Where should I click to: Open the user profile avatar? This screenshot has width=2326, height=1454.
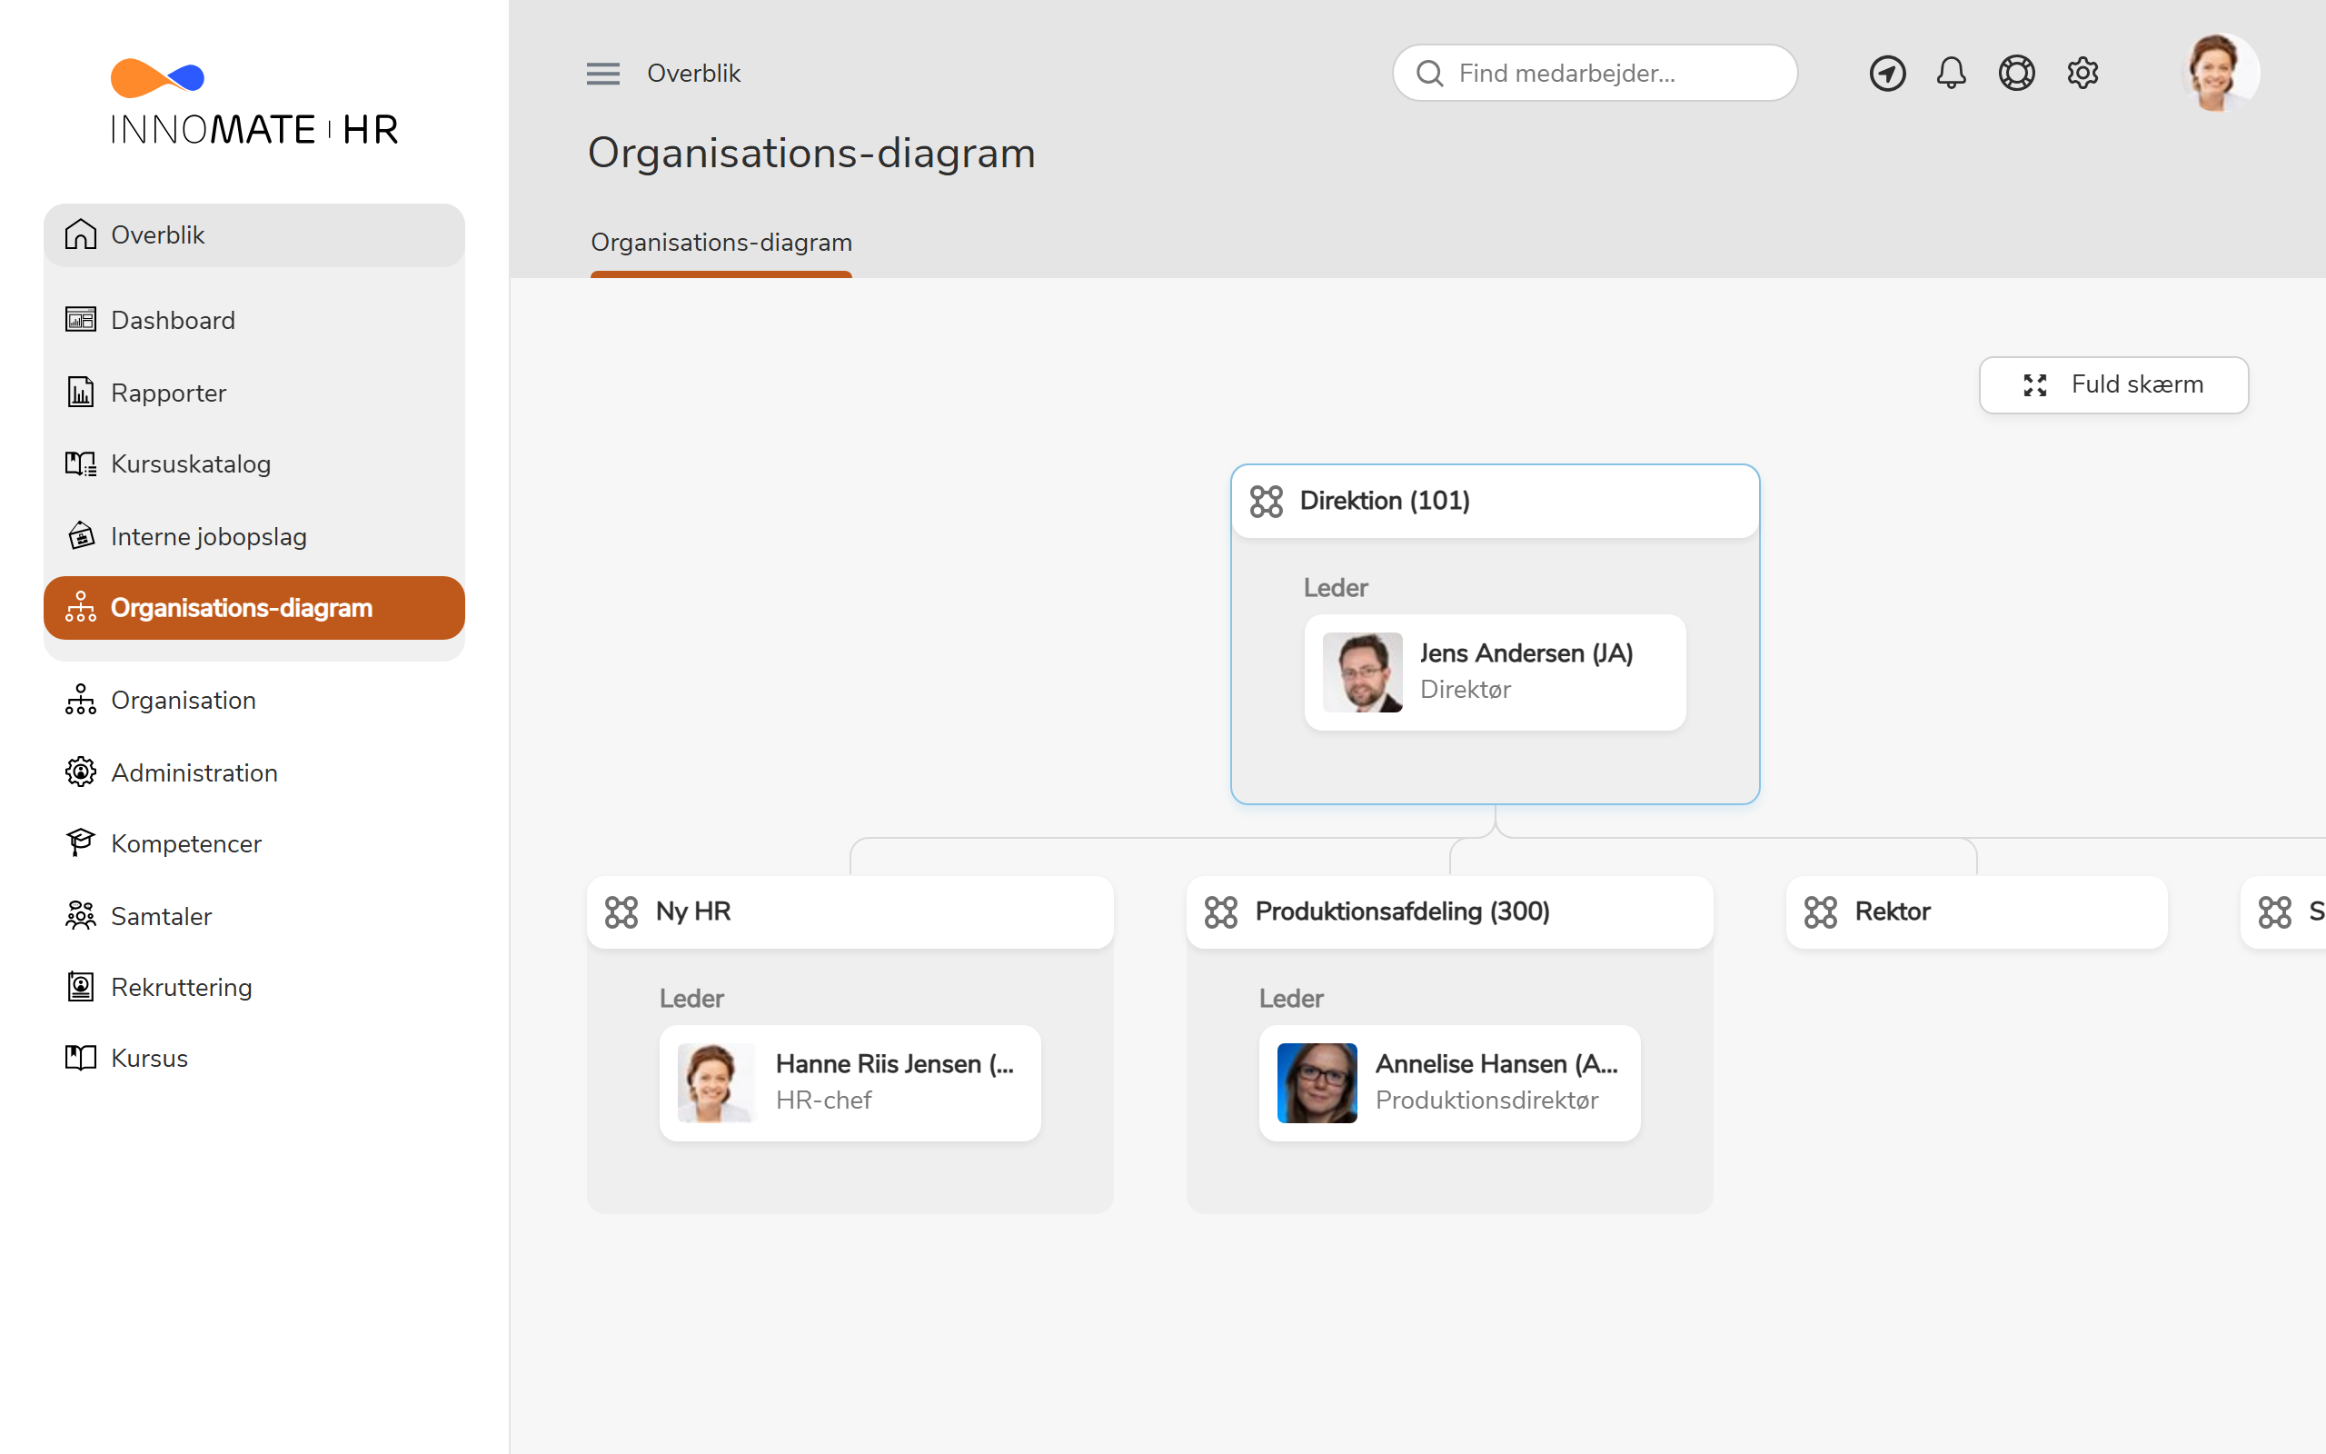[2220, 73]
